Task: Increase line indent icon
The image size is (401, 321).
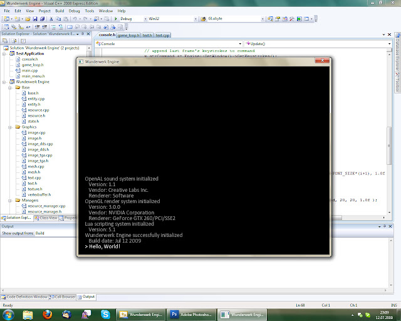Action: point(44,26)
